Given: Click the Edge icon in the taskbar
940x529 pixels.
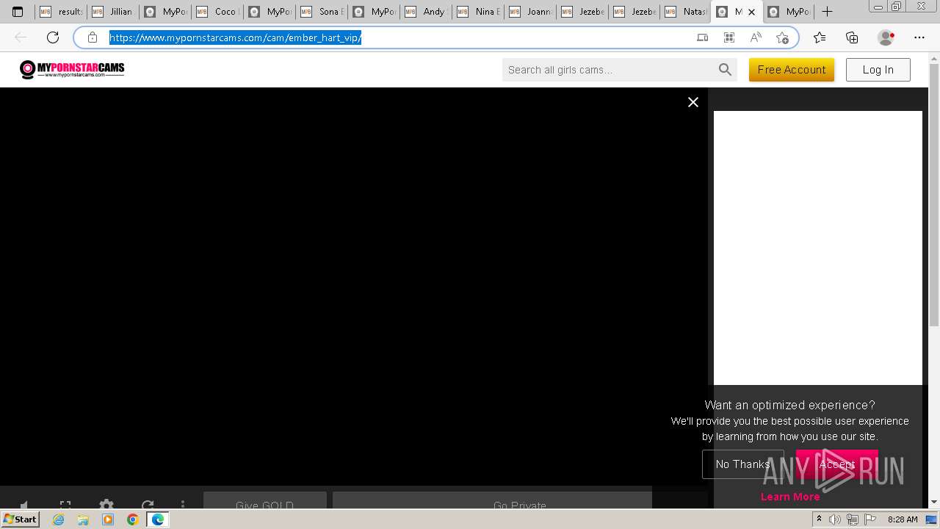Looking at the screenshot, I should [x=157, y=519].
